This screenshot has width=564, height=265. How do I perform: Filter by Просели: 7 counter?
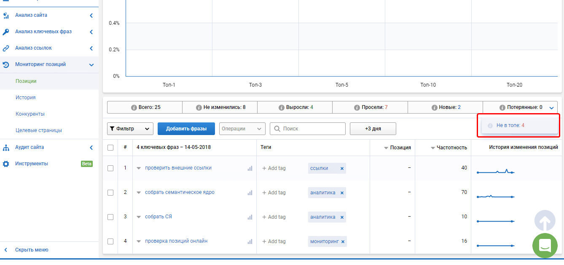pyautogui.click(x=370, y=107)
